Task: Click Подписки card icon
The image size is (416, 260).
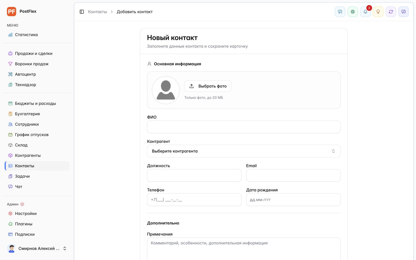Action: [10, 234]
